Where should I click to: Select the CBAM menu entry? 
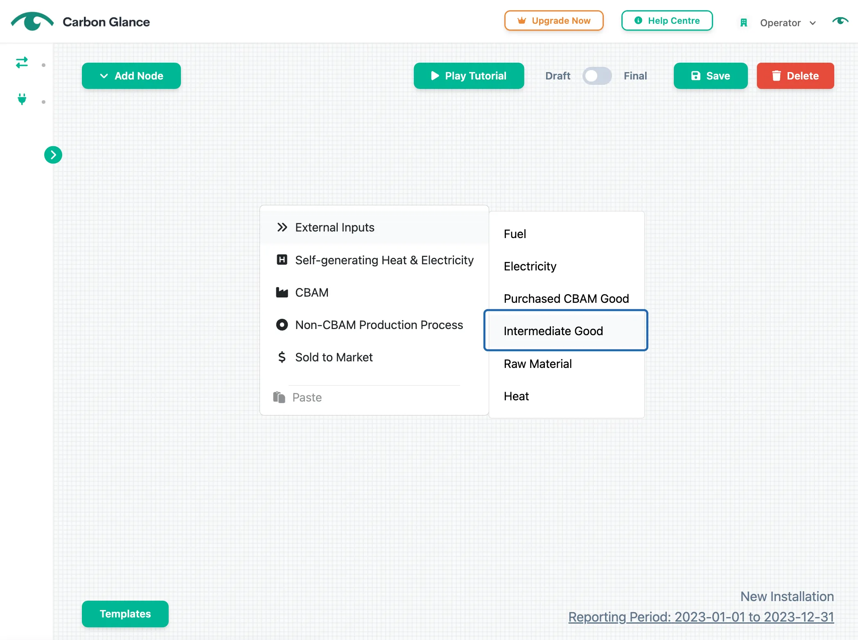(x=374, y=293)
